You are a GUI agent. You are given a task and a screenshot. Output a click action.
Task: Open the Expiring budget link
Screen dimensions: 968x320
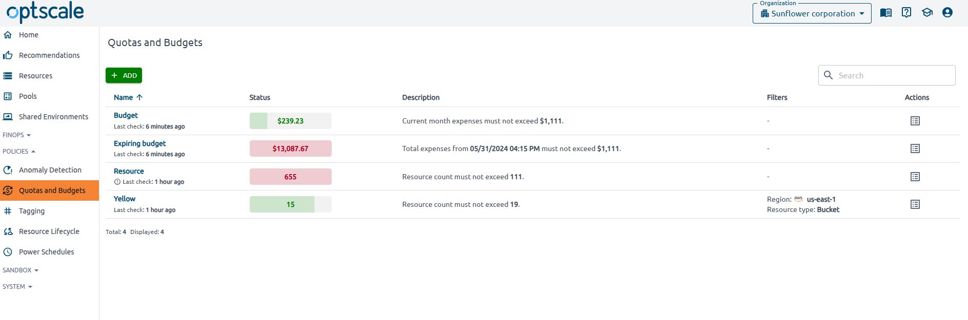[140, 143]
